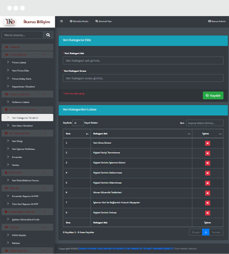Viewport: 229px width, 254px height.
Task: Delete the Veri Alma Süreci row
Action: coord(208,143)
